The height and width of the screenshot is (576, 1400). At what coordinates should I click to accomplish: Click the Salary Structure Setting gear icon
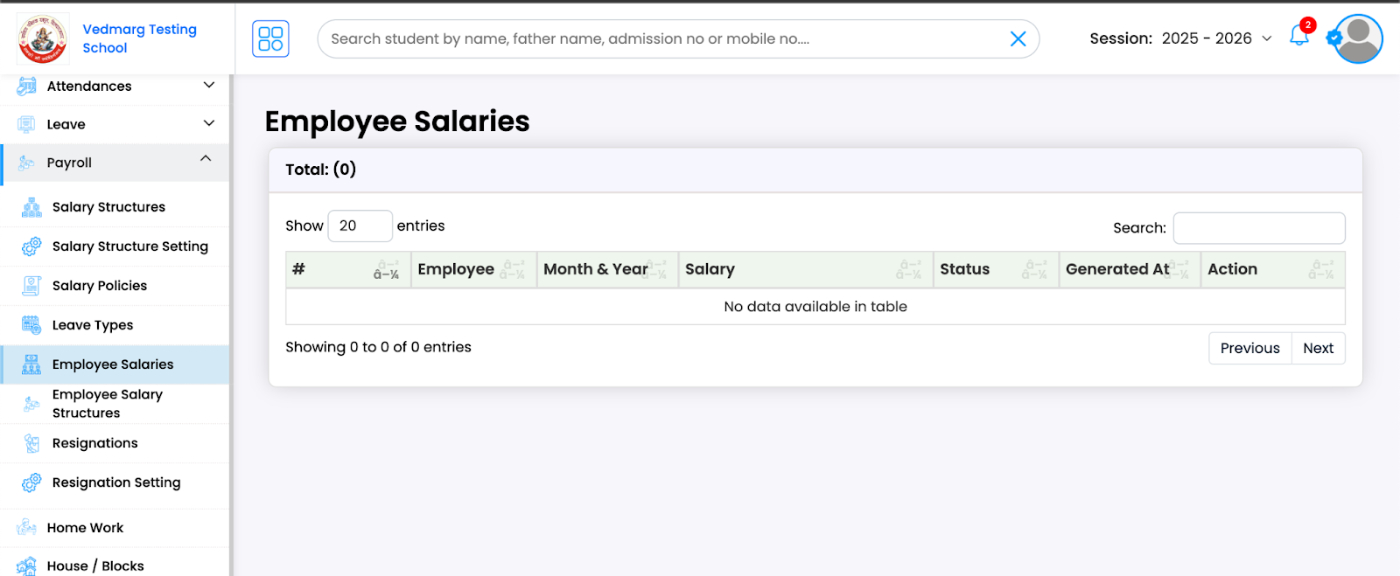pos(31,246)
